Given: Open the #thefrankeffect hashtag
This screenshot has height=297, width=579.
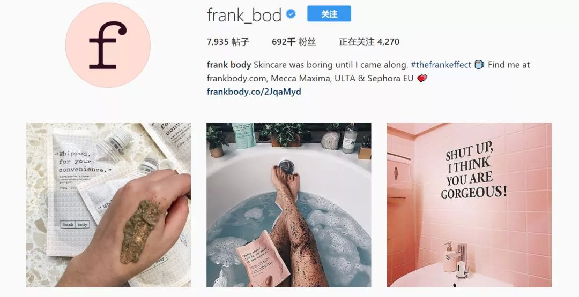Looking at the screenshot, I should (x=441, y=65).
